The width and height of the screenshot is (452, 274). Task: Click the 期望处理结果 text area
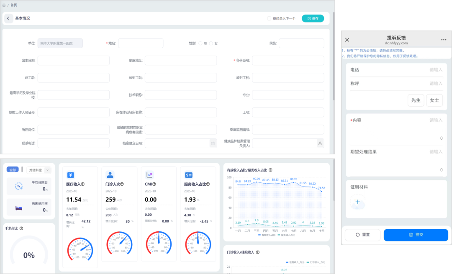(396, 161)
